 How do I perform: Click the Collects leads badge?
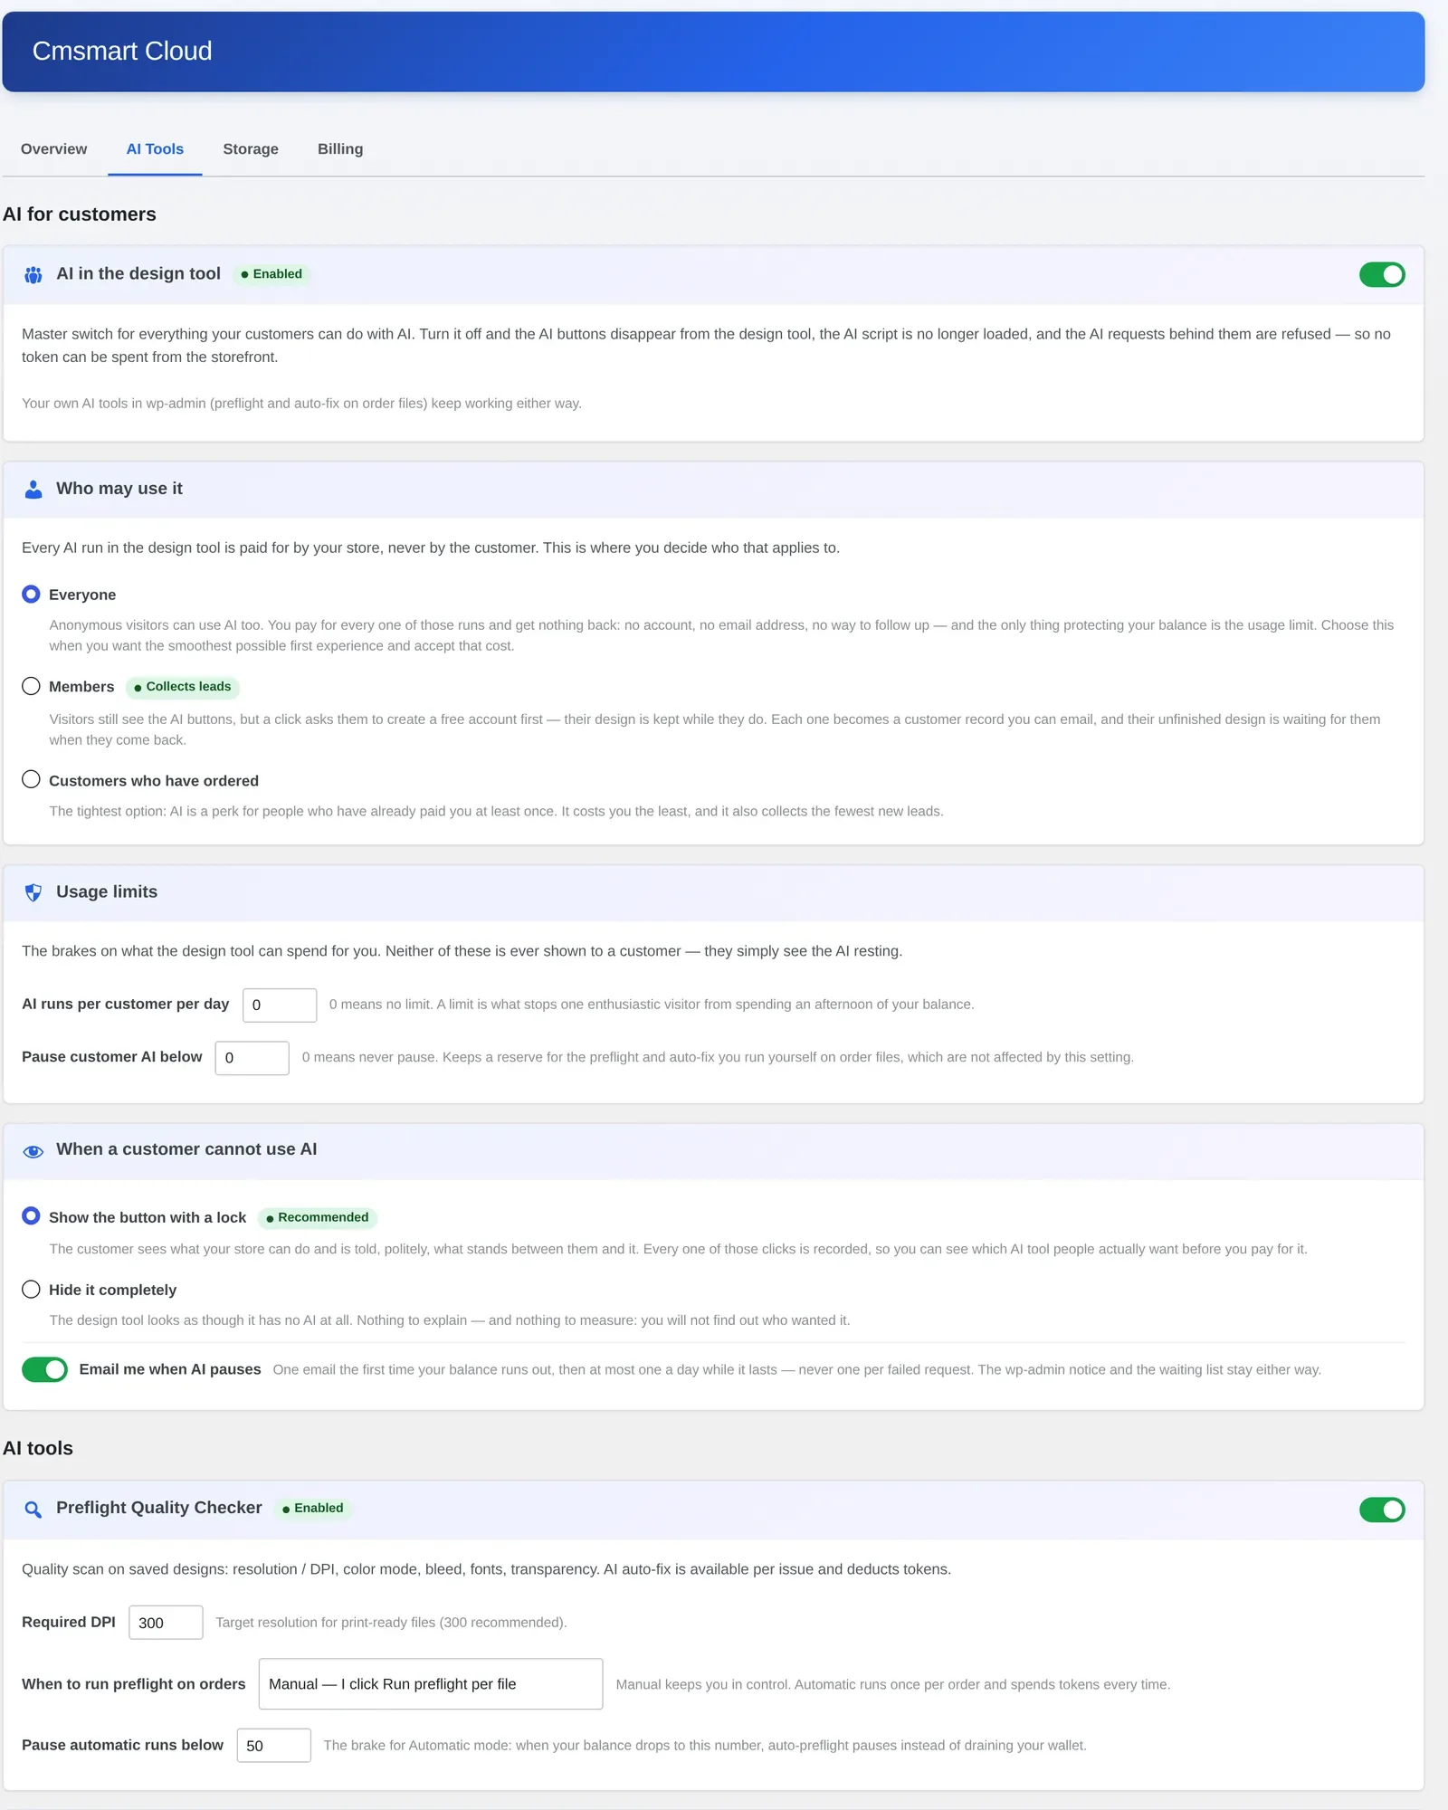point(182,687)
